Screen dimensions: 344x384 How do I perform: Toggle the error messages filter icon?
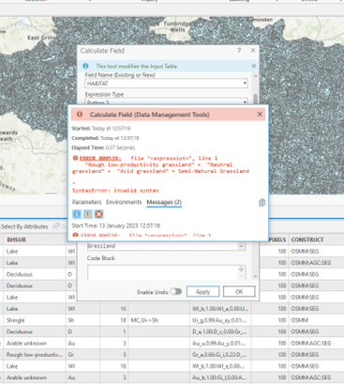tap(99, 214)
